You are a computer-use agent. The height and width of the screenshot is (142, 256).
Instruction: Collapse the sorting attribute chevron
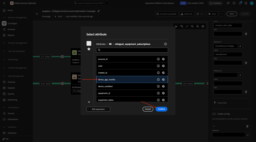point(214,126)
